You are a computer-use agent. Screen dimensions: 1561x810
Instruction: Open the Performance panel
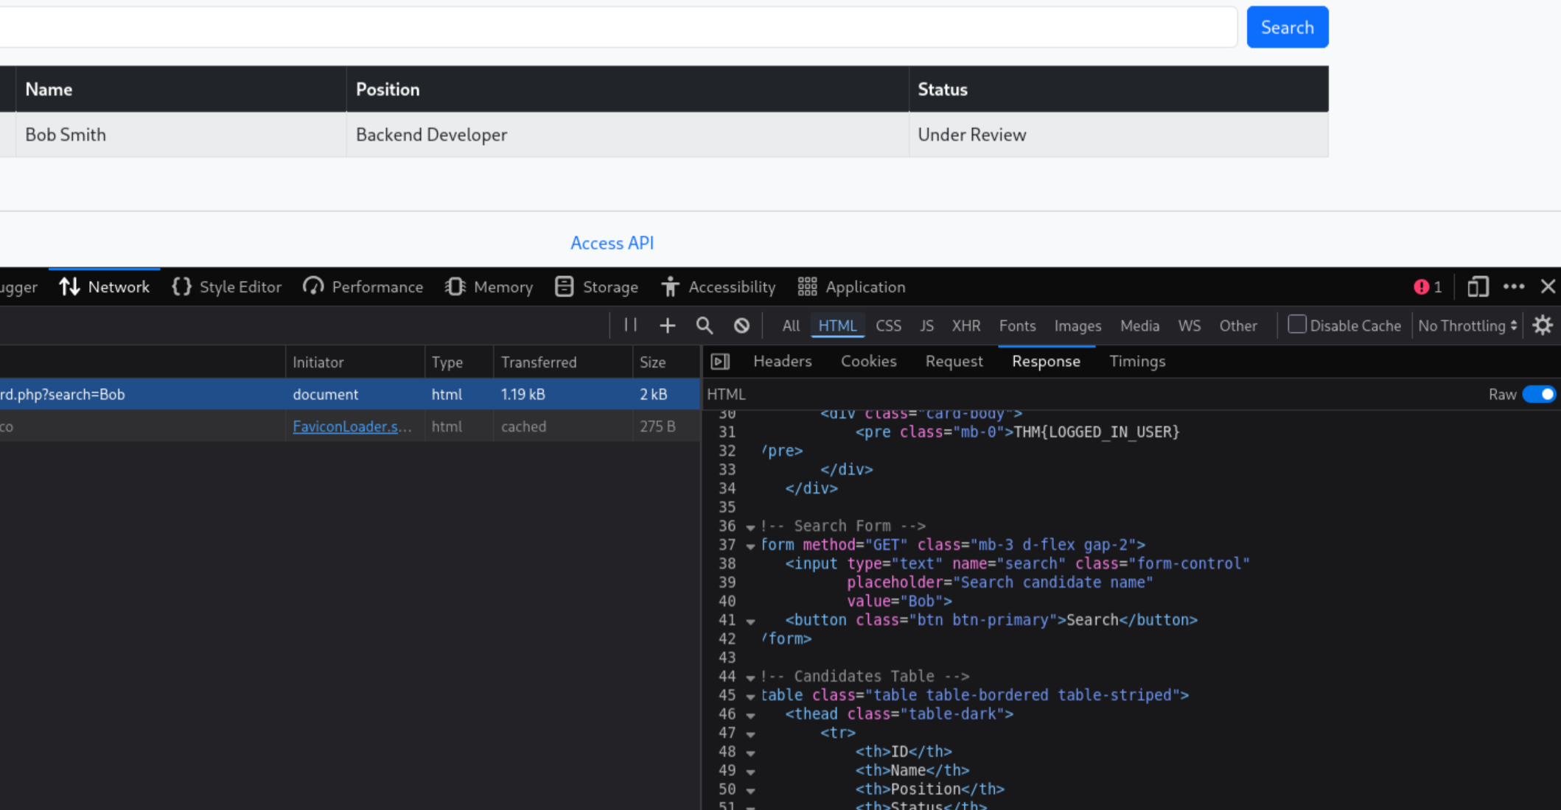coord(363,287)
